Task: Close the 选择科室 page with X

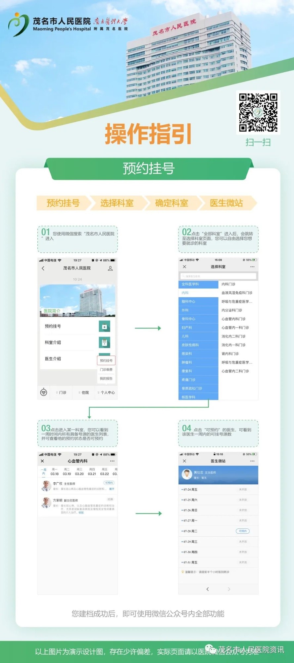Action: click(x=184, y=267)
